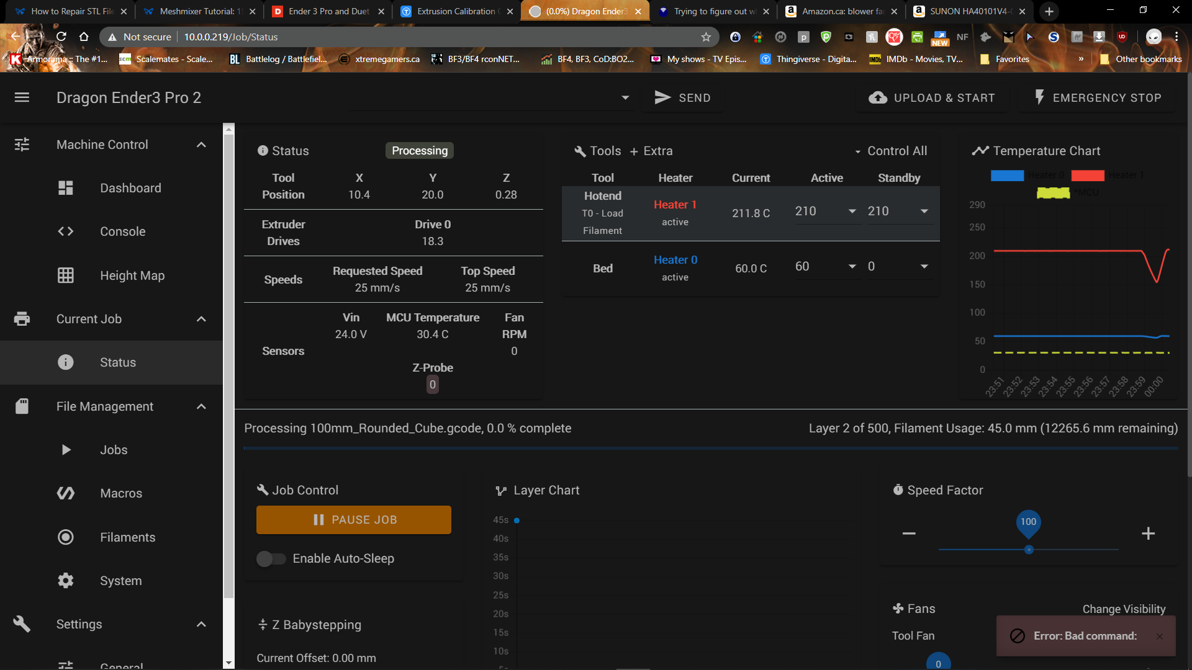The width and height of the screenshot is (1192, 670).
Task: Collapse the Machine Control section
Action: 201,145
